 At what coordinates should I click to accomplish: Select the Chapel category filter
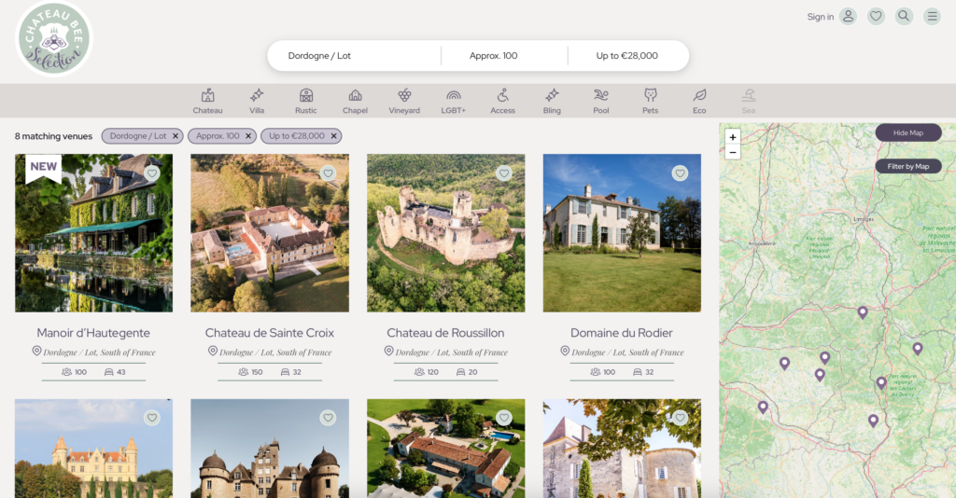(355, 102)
